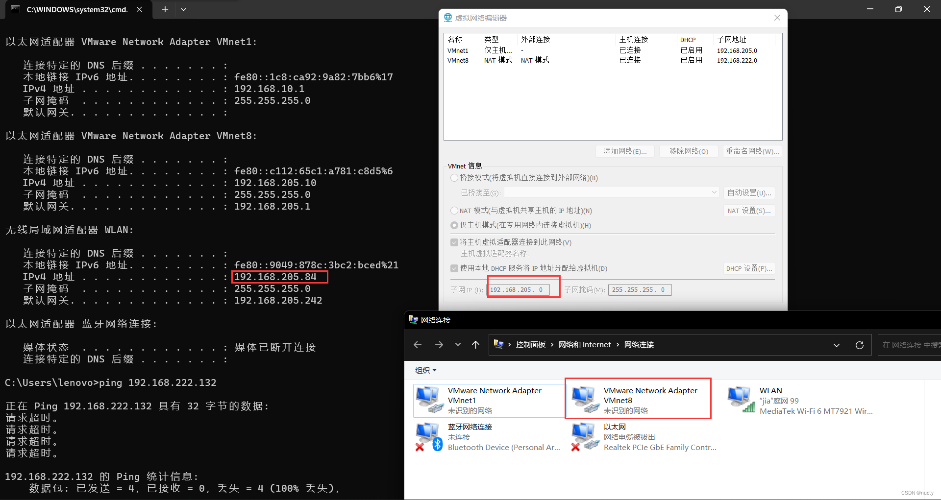Click the 名称 column header
Viewport: 941px width, 500px height.
463,39
